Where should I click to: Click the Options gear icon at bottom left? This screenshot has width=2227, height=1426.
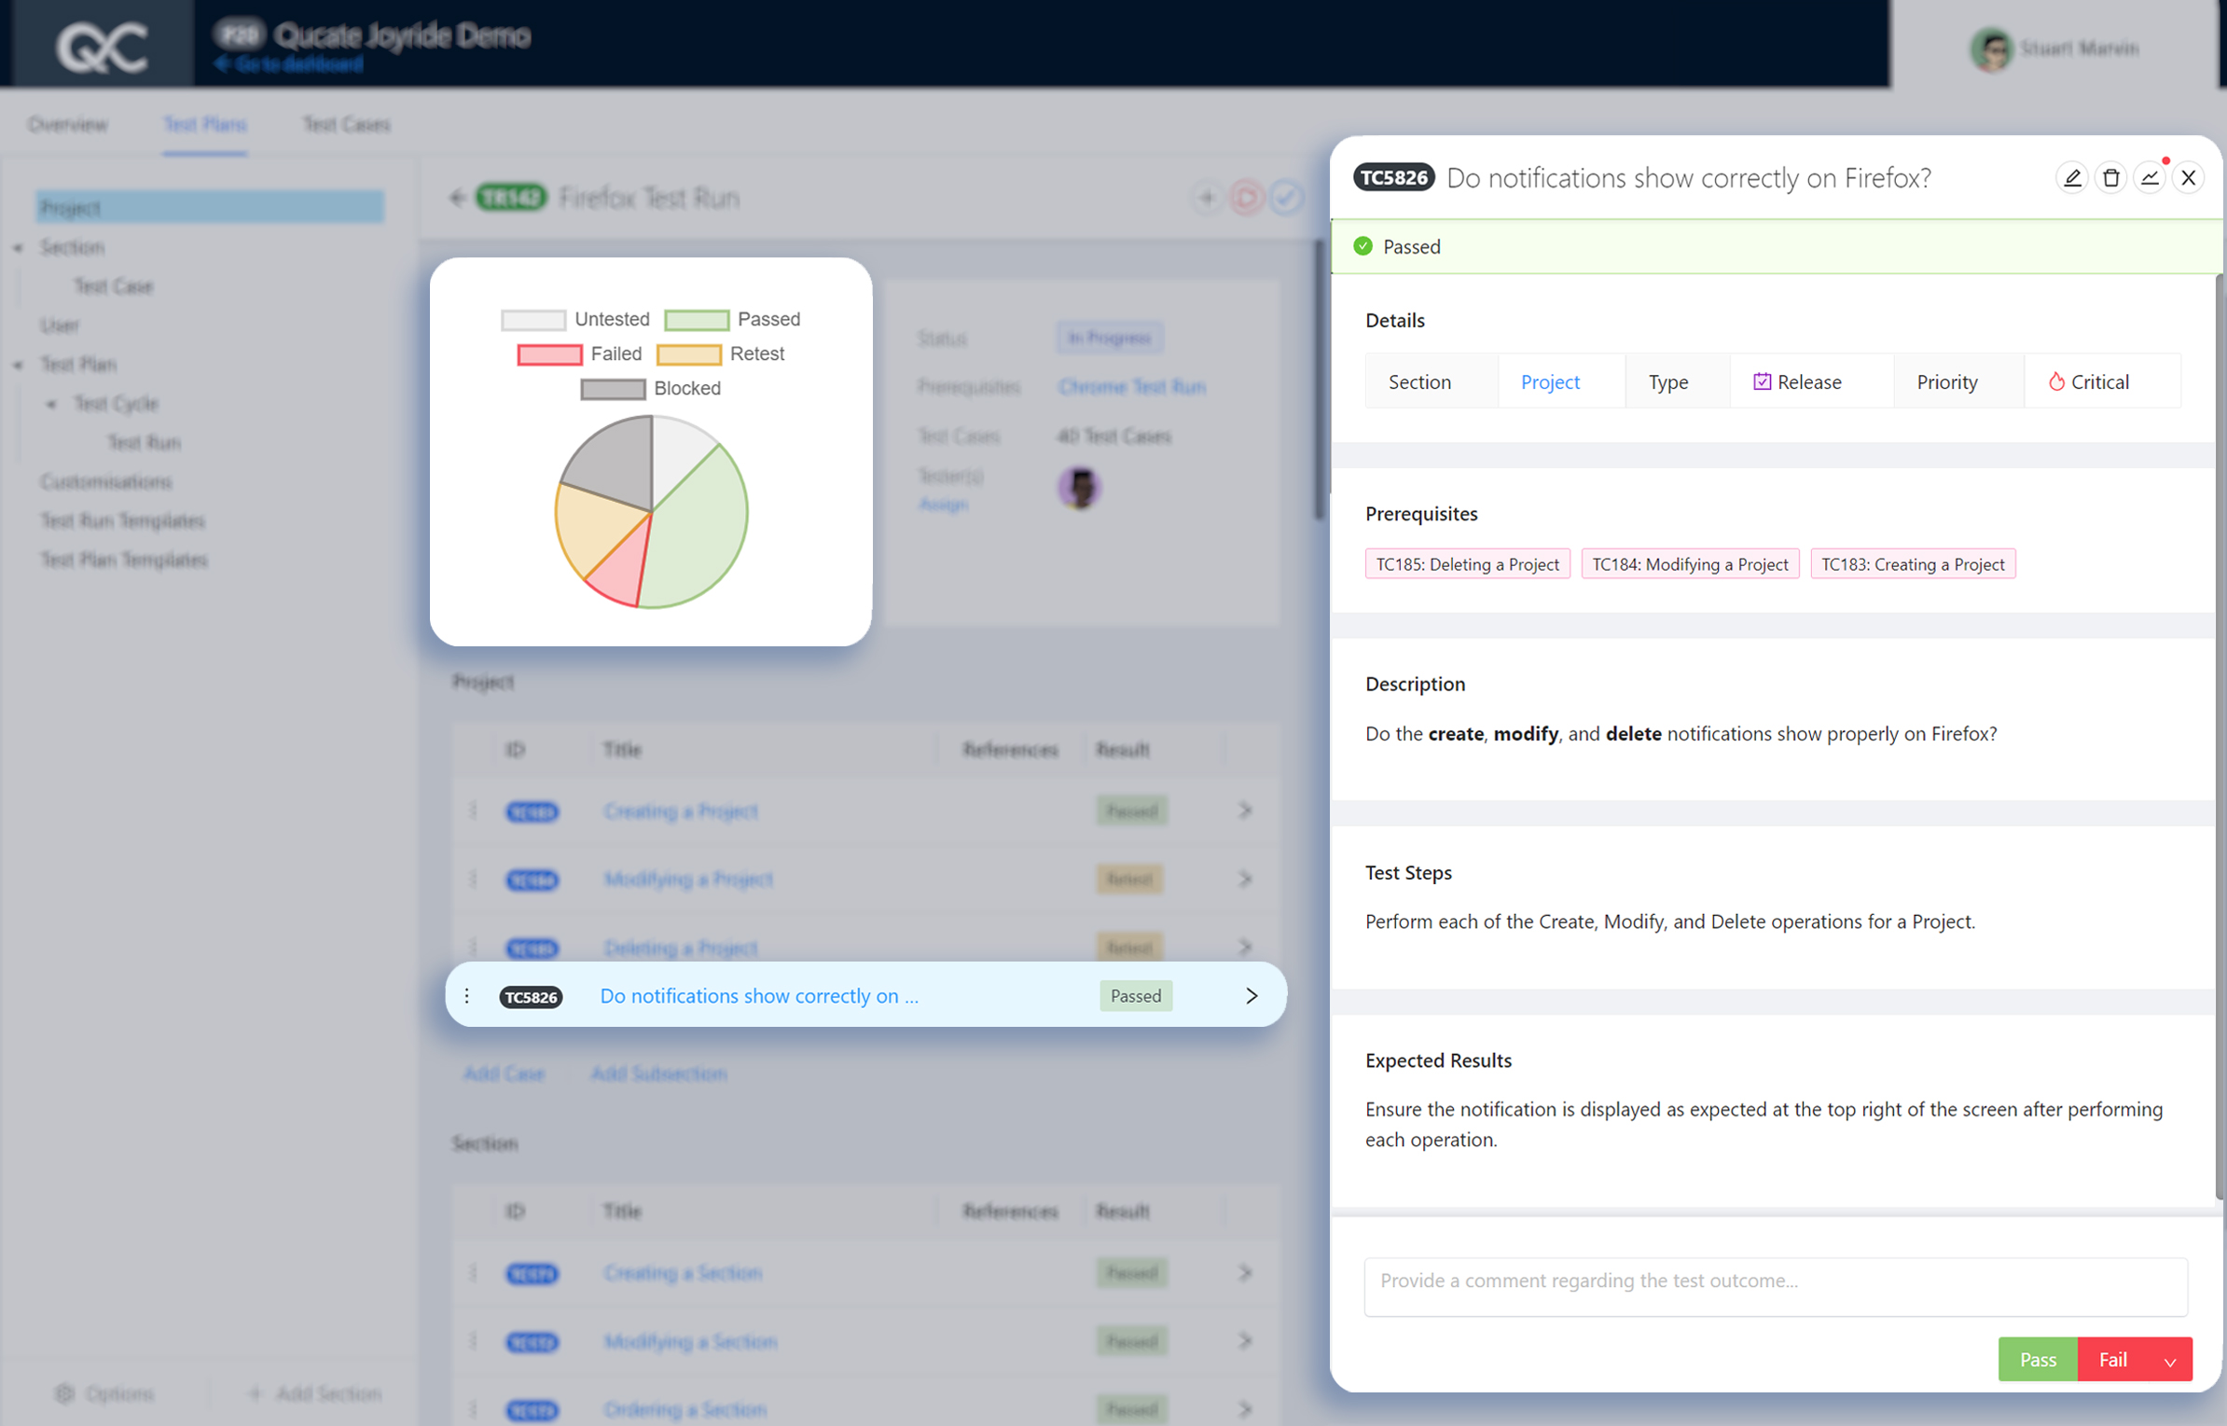(65, 1393)
